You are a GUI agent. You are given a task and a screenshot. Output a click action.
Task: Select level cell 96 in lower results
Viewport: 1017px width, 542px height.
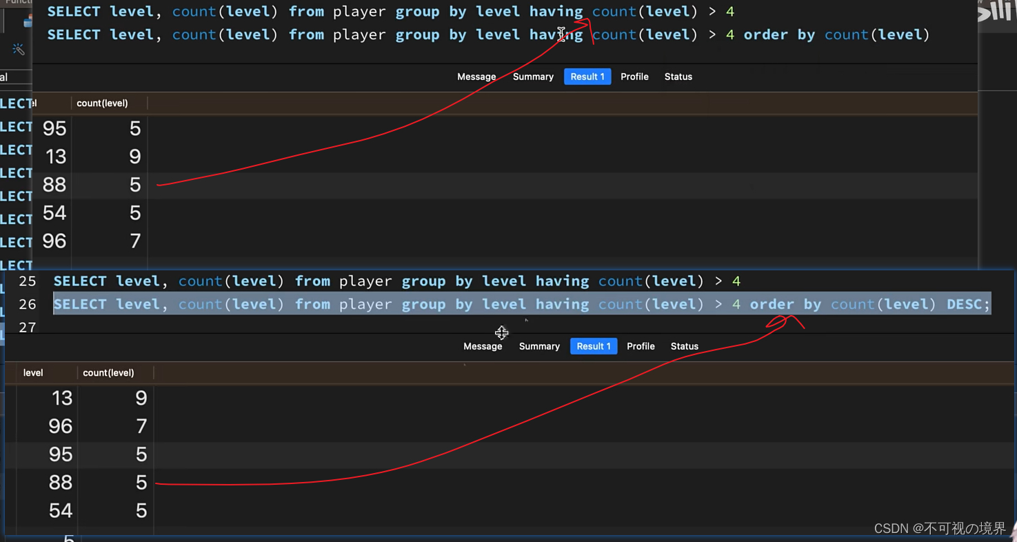[x=61, y=427]
